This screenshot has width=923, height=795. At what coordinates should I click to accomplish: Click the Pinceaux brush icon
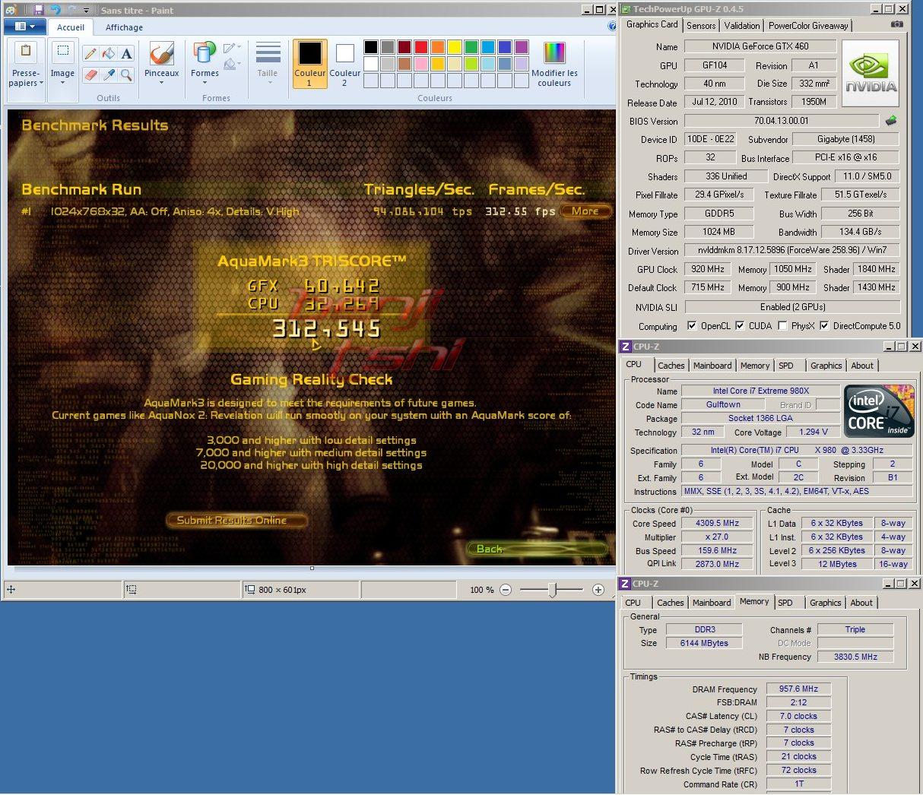coord(161,53)
